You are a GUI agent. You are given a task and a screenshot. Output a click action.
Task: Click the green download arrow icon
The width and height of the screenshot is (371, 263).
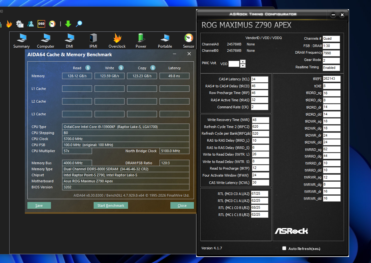click(x=68, y=24)
